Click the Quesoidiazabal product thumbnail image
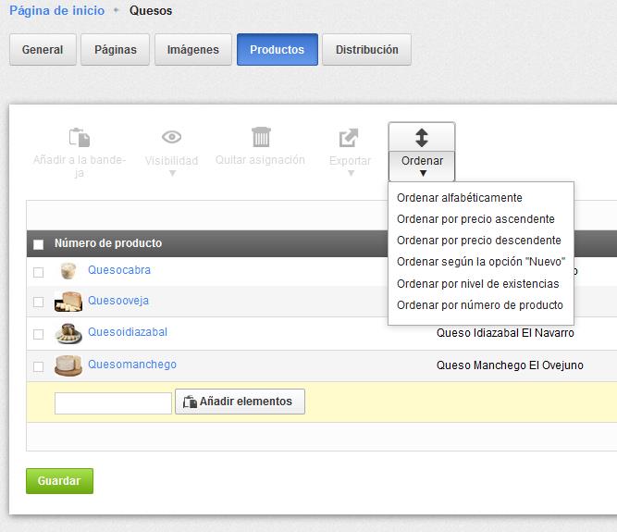 point(68,333)
